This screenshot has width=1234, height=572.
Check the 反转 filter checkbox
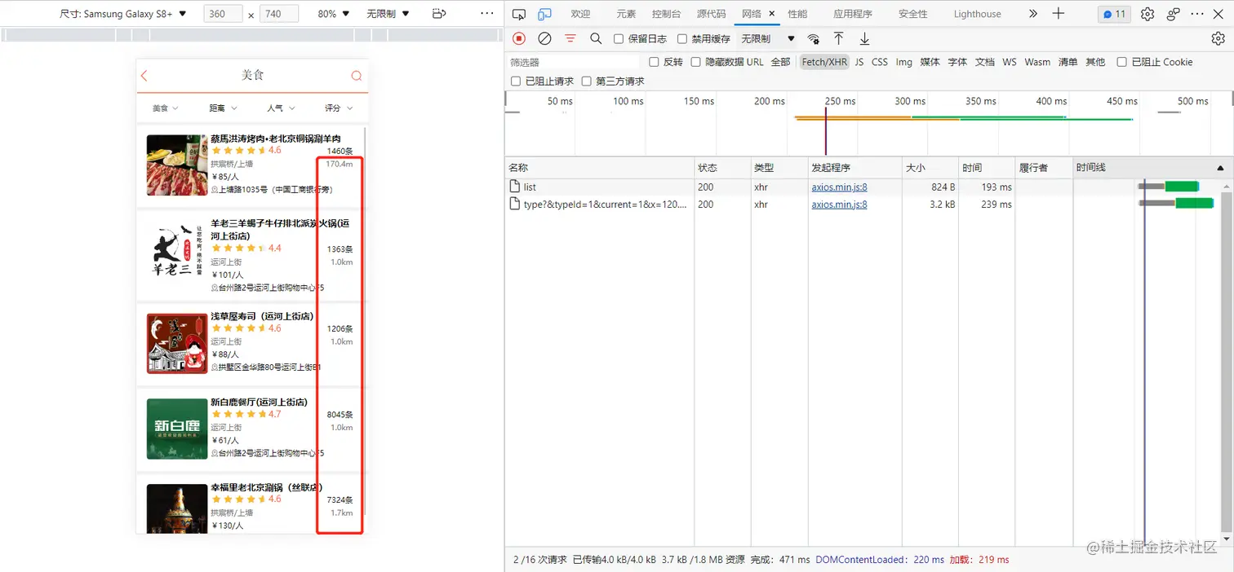[654, 62]
